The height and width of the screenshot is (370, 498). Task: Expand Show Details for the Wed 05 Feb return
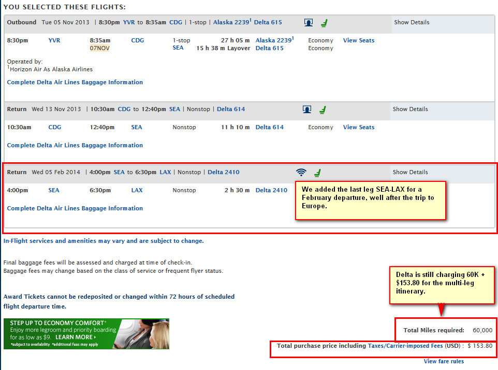point(411,172)
